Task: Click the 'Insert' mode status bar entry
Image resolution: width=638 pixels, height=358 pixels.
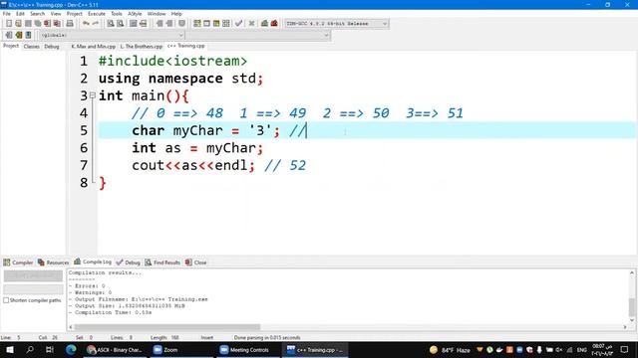Action: pos(207,338)
